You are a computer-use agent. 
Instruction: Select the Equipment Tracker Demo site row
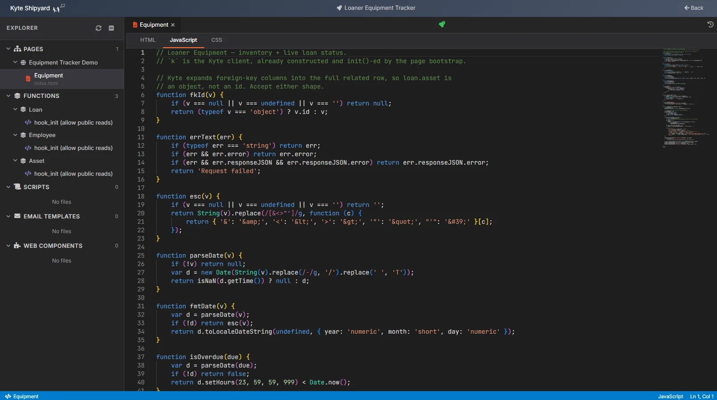(62, 63)
